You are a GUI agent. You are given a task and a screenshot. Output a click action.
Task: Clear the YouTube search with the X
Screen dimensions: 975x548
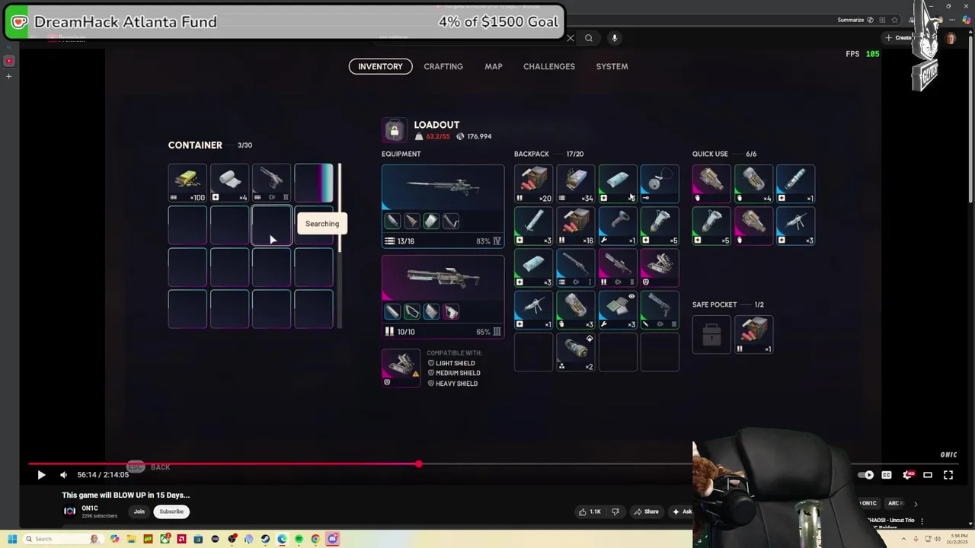(x=570, y=38)
